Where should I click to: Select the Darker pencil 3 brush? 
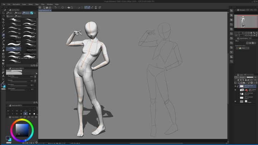point(29,41)
